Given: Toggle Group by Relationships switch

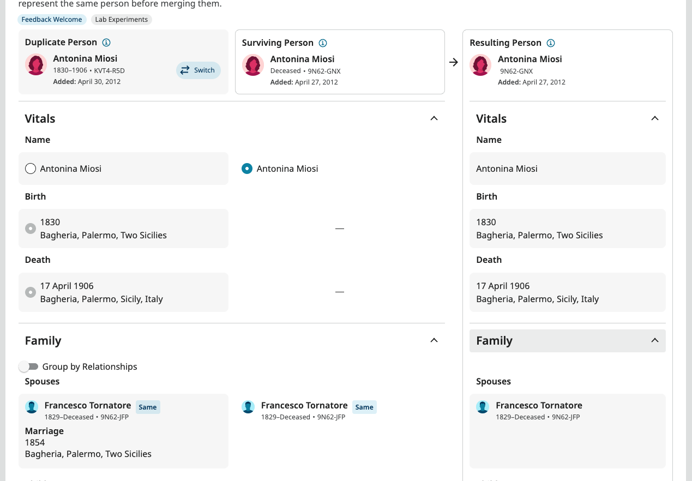Looking at the screenshot, I should coord(28,366).
